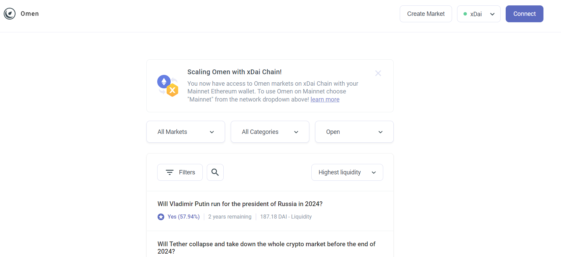Screen dimensions: 561x257
Task: Expand the Open status dropdown
Action: click(x=354, y=132)
